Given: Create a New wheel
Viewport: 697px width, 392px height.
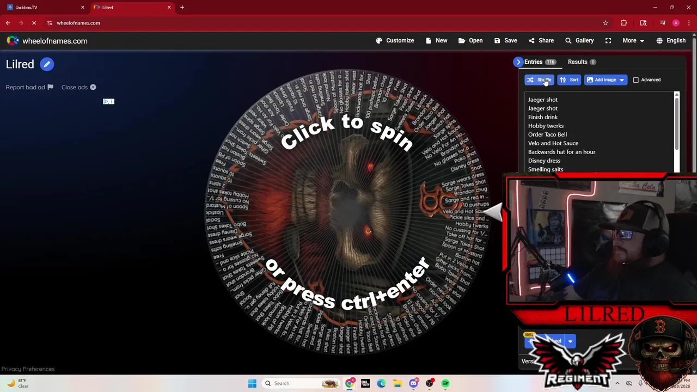Looking at the screenshot, I should 437,40.
